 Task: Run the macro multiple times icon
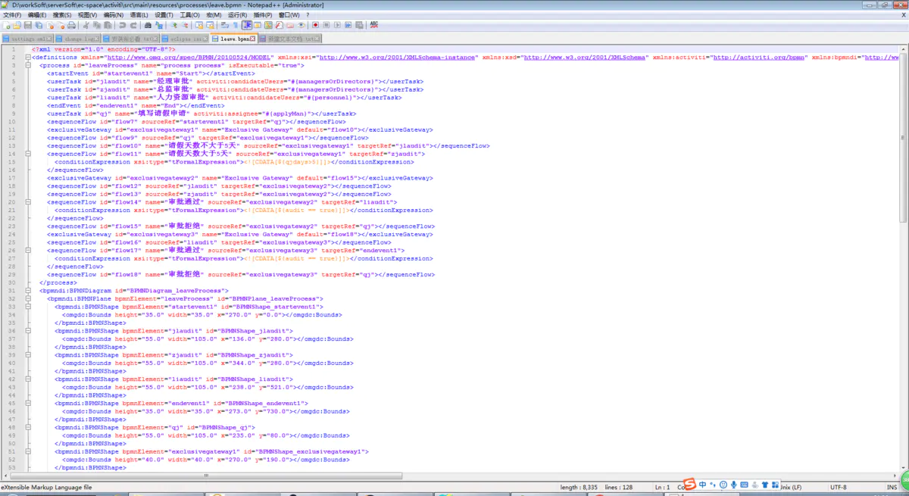tap(348, 25)
